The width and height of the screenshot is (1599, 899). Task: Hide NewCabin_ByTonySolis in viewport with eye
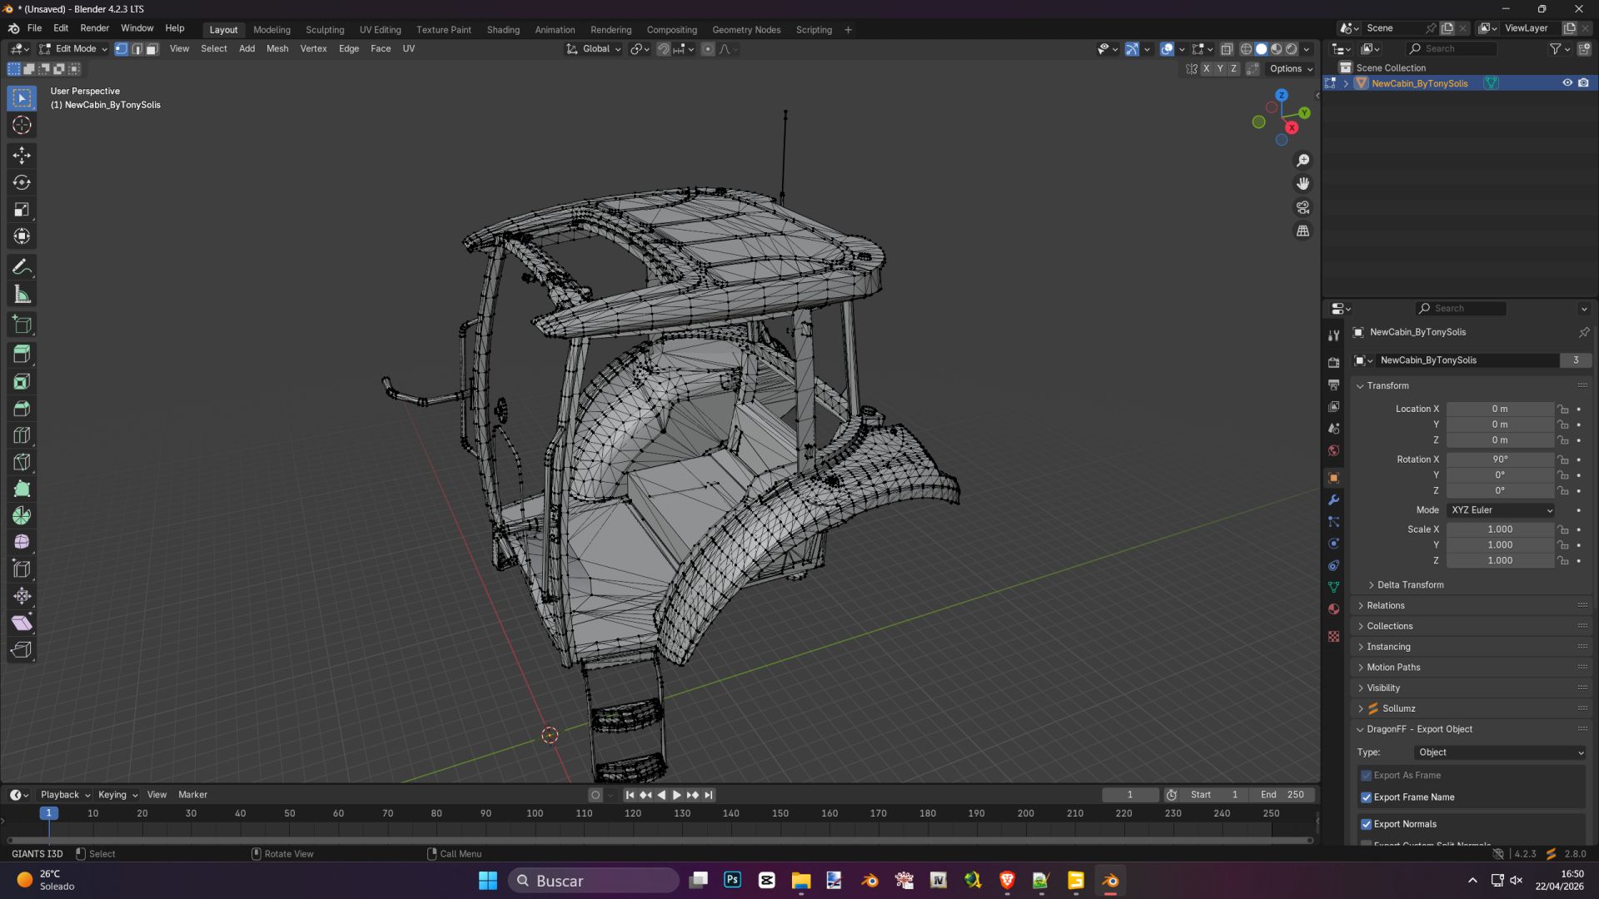[1567, 83]
